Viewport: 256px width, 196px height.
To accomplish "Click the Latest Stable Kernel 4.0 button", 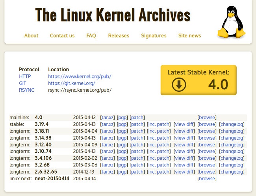I will pyautogui.click(x=198, y=80).
